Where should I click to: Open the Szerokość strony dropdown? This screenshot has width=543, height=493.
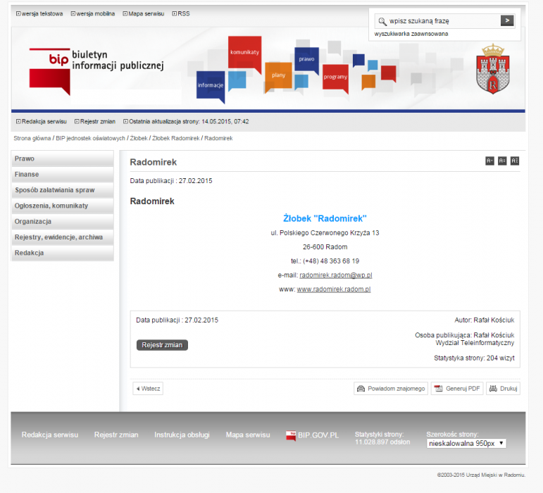(466, 444)
